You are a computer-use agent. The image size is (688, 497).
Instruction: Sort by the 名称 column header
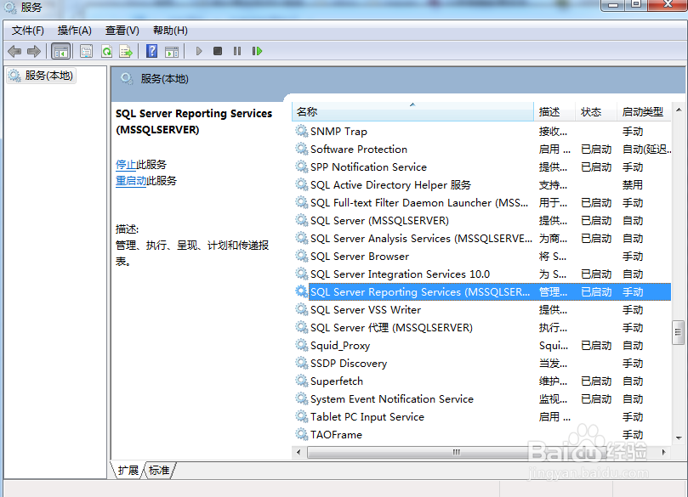412,112
